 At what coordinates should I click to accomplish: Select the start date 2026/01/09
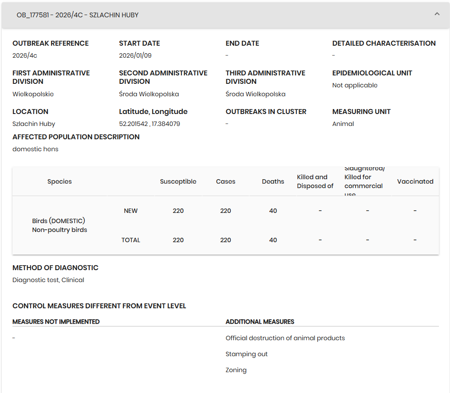tap(135, 55)
